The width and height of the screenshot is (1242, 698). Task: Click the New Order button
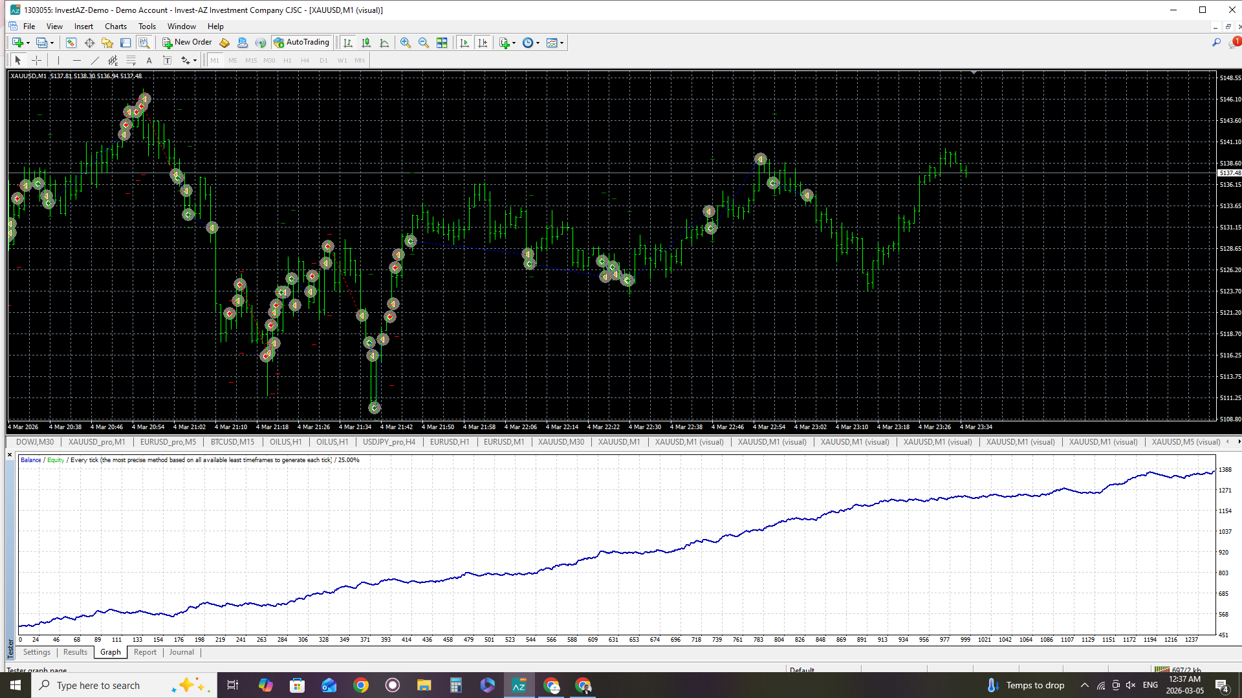[x=187, y=43]
